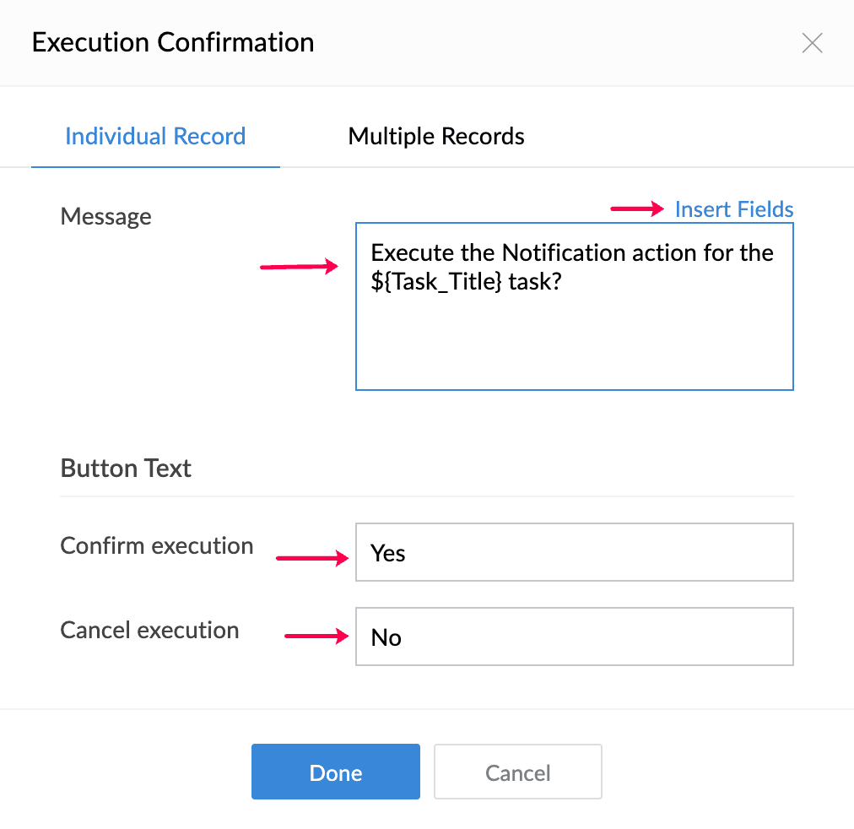
Task: Close the Execution Confirmation dialog
Action: coord(812,43)
